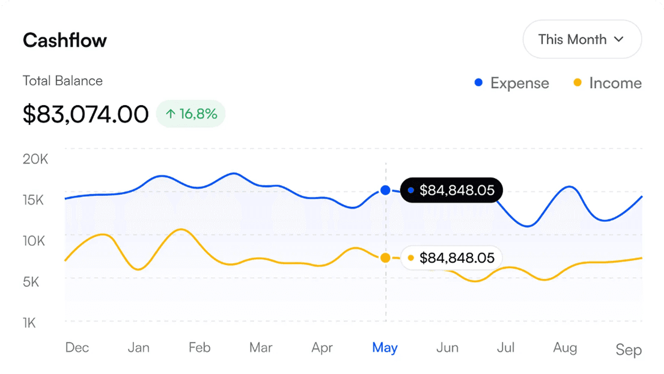The image size is (664, 374).
Task: Select Sep on the month axis
Action: click(629, 349)
